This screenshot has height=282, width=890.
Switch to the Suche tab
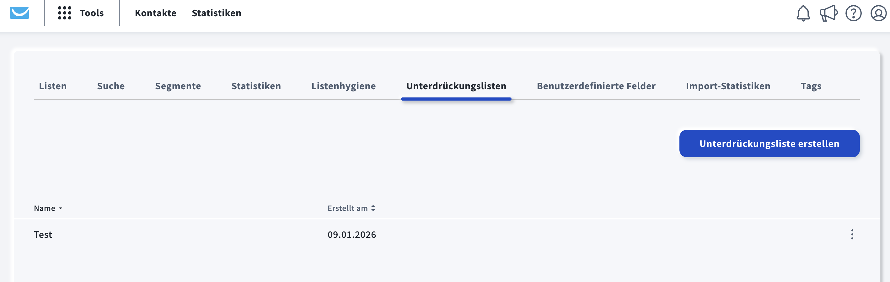pos(111,86)
